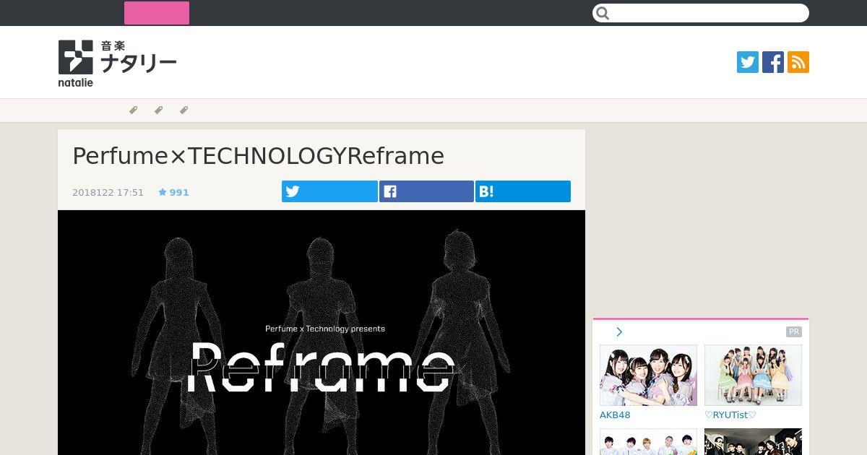
Task: Open the Facebook icon in header
Action: tap(773, 62)
